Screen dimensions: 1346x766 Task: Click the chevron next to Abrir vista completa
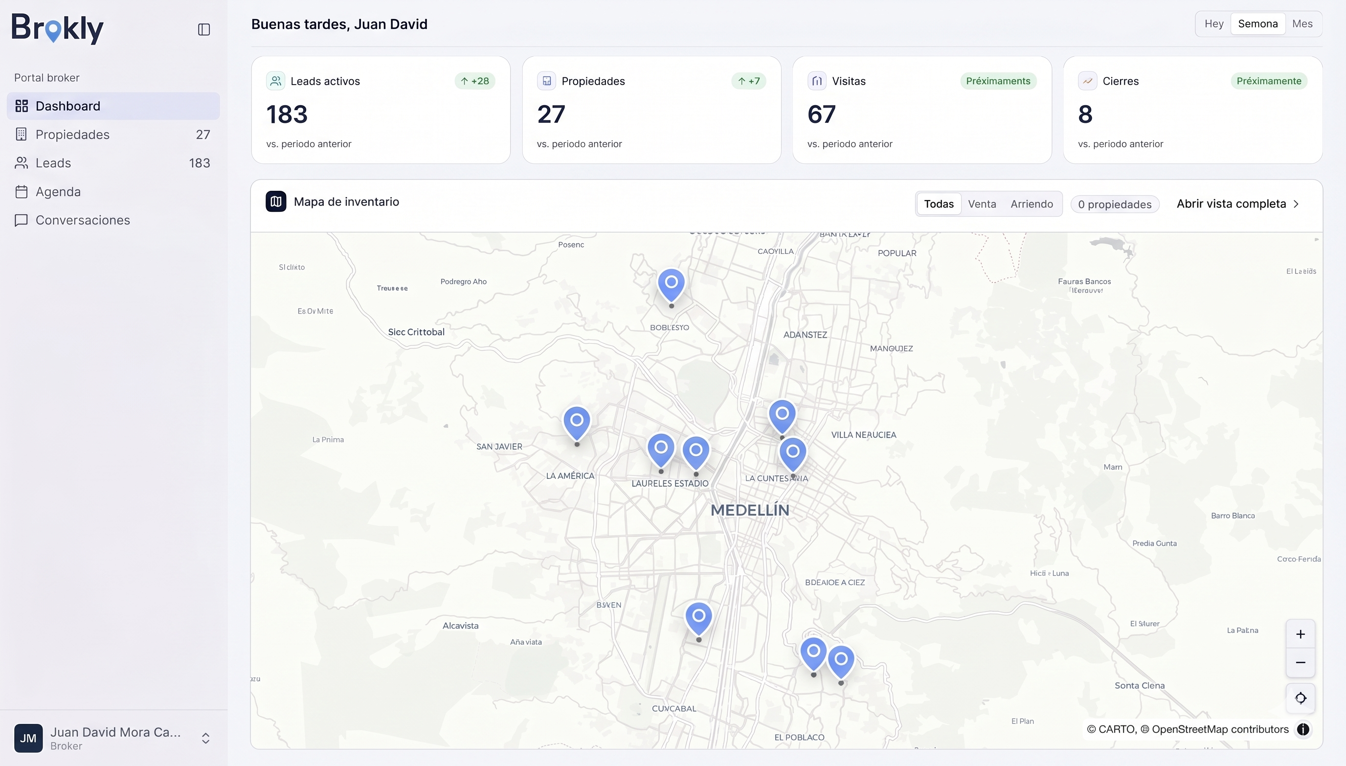pyautogui.click(x=1296, y=204)
